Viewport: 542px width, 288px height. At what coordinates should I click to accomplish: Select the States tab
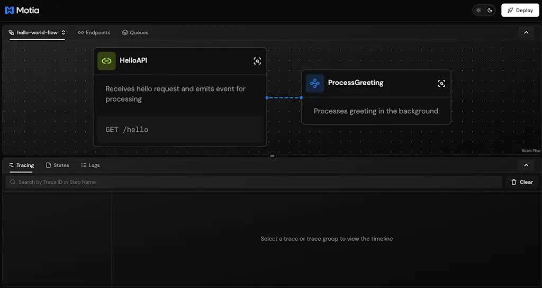tap(57, 165)
